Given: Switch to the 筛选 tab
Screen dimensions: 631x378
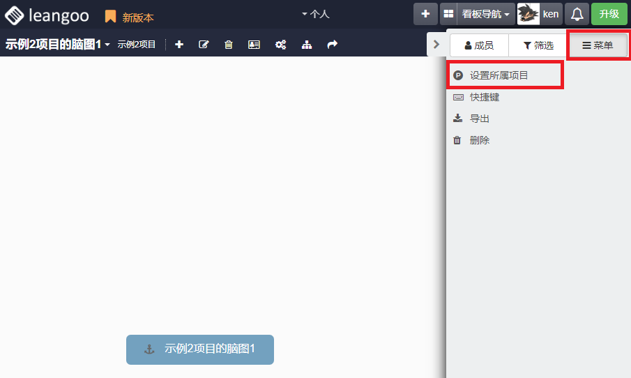Looking at the screenshot, I should coord(538,45).
